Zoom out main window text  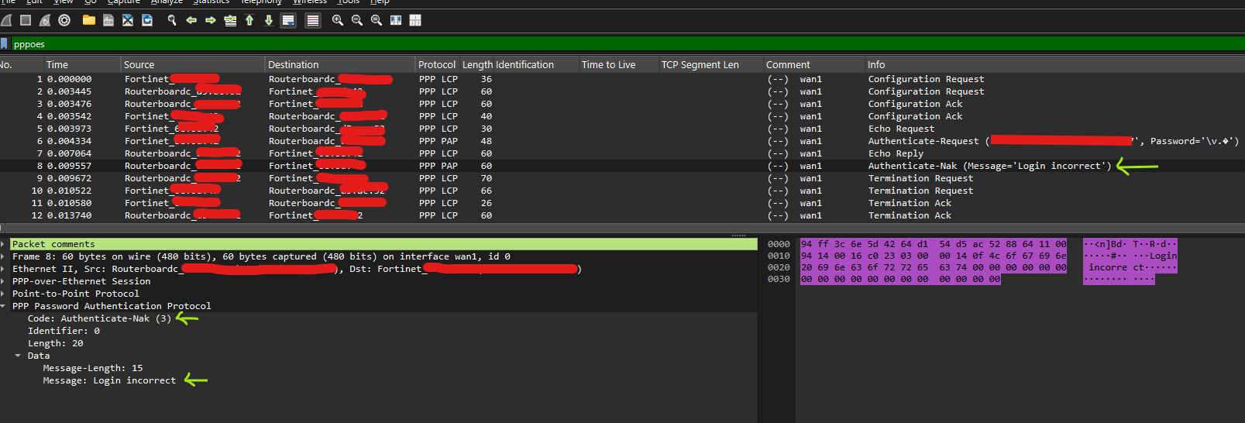pyautogui.click(x=357, y=20)
